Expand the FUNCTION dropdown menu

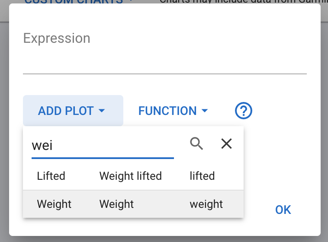pos(173,111)
